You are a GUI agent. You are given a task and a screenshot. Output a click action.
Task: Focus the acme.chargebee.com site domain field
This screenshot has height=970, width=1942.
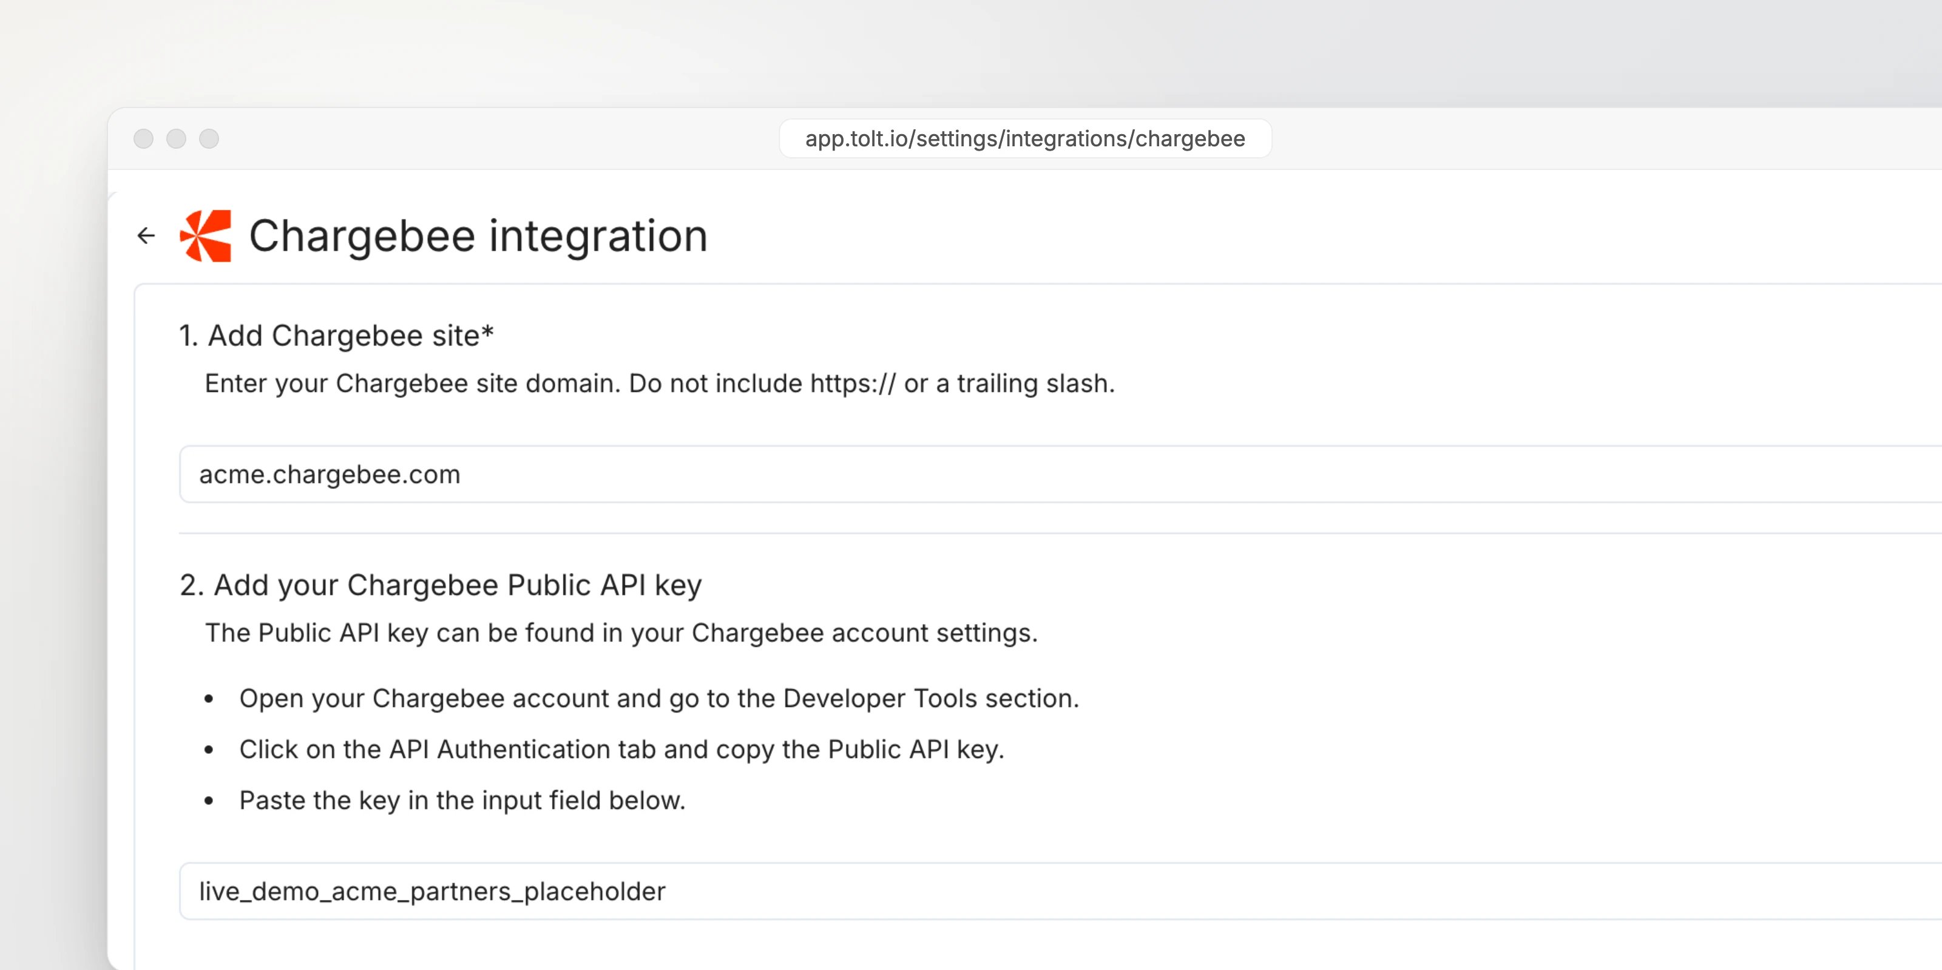tap(1061, 475)
